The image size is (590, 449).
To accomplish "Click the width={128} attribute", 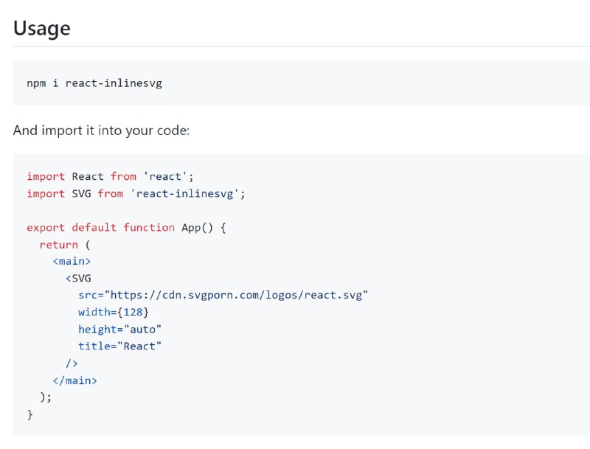I will [x=114, y=312].
